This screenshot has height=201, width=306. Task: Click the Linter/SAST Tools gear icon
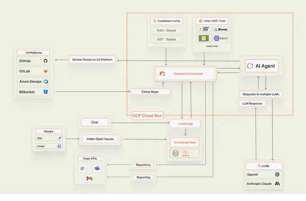[x=200, y=21]
